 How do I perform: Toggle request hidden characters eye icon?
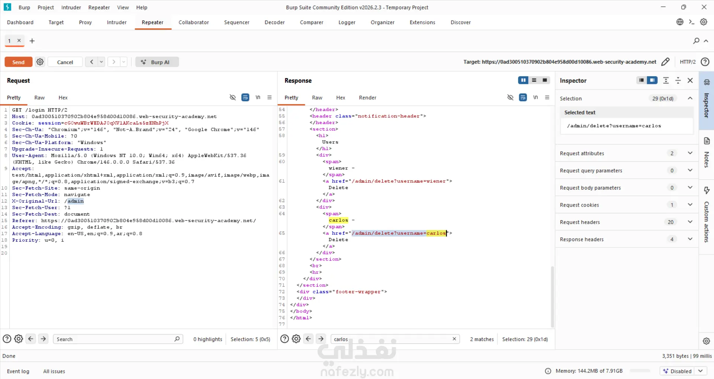point(233,97)
